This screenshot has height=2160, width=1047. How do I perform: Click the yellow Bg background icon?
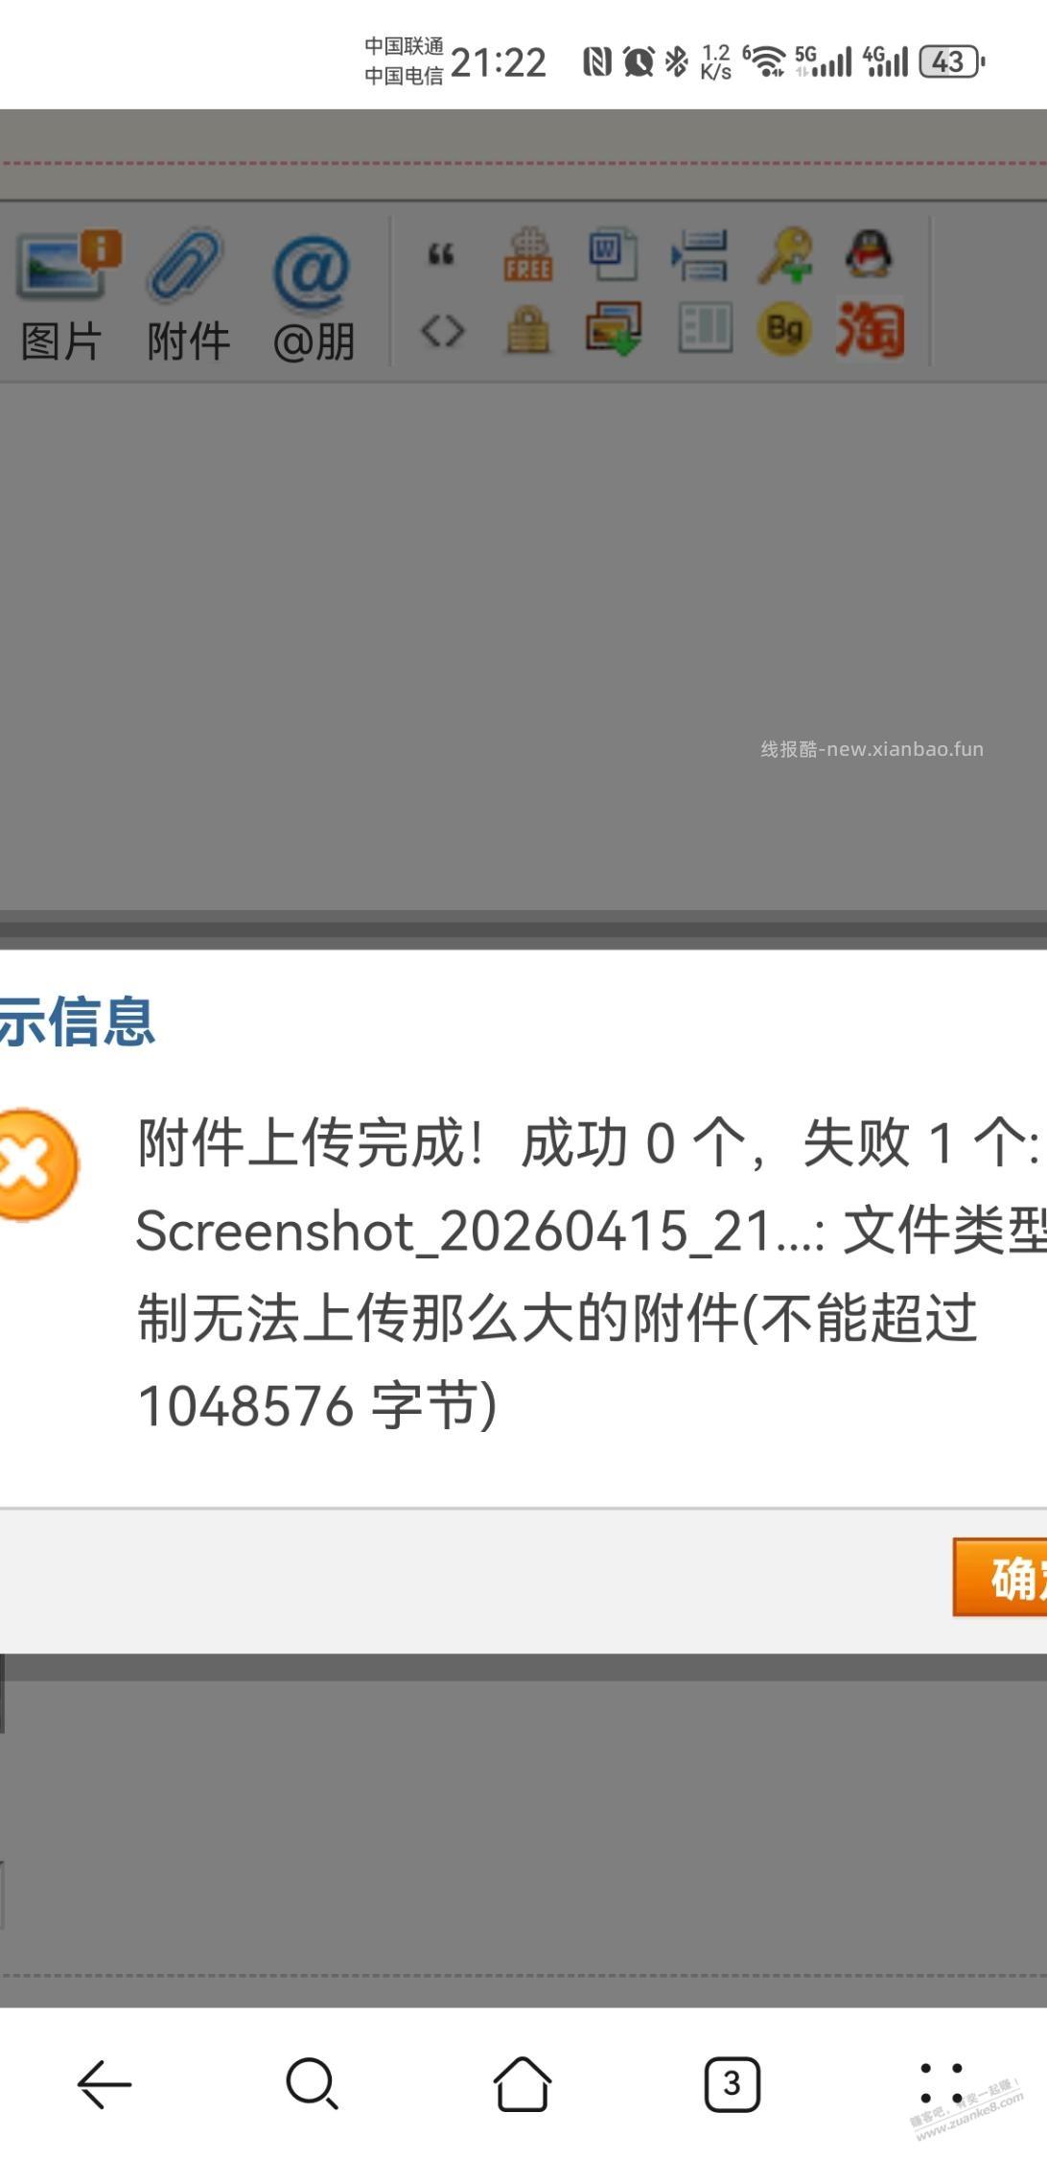click(x=784, y=329)
